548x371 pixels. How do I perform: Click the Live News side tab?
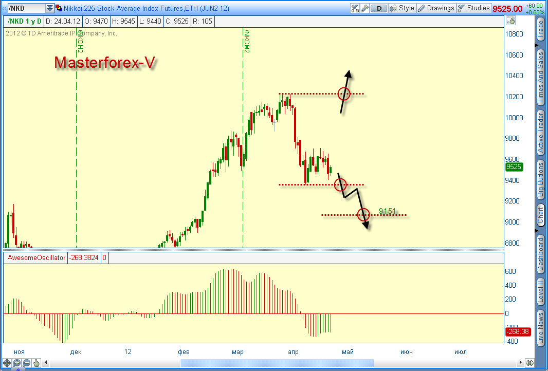point(541,328)
